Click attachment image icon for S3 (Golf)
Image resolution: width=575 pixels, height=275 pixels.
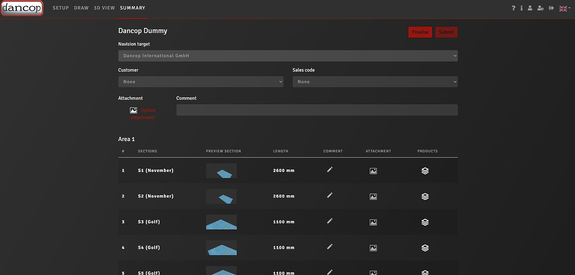click(x=373, y=223)
